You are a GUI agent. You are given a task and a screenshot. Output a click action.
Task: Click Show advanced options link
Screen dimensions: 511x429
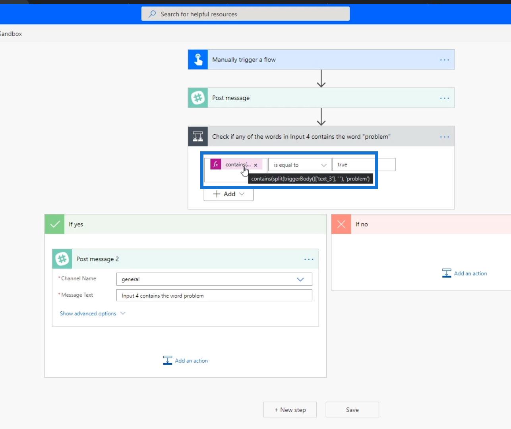pos(88,313)
